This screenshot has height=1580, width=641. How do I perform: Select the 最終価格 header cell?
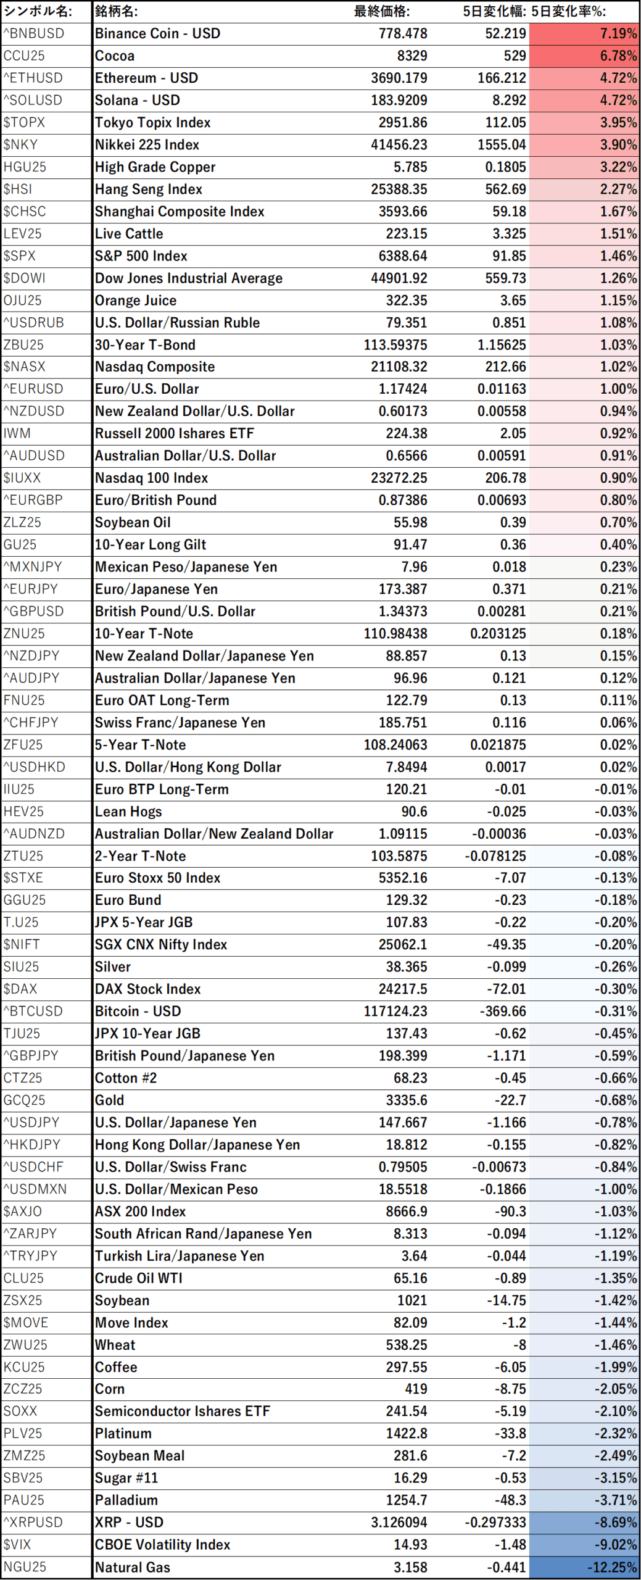[381, 11]
